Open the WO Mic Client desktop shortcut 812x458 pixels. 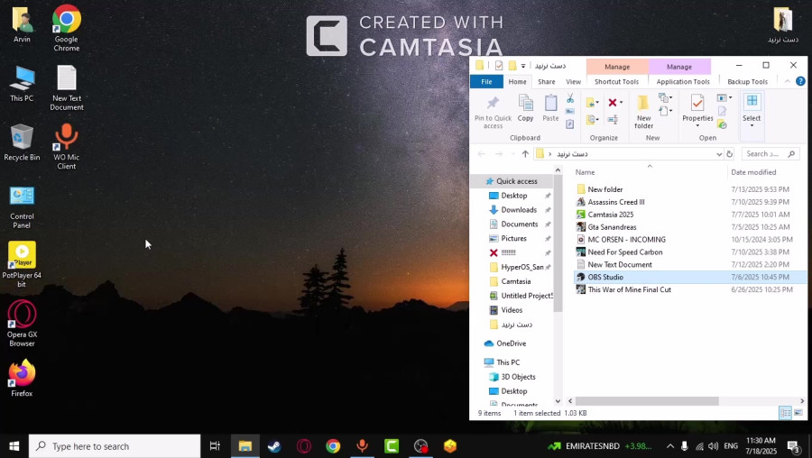tap(66, 147)
